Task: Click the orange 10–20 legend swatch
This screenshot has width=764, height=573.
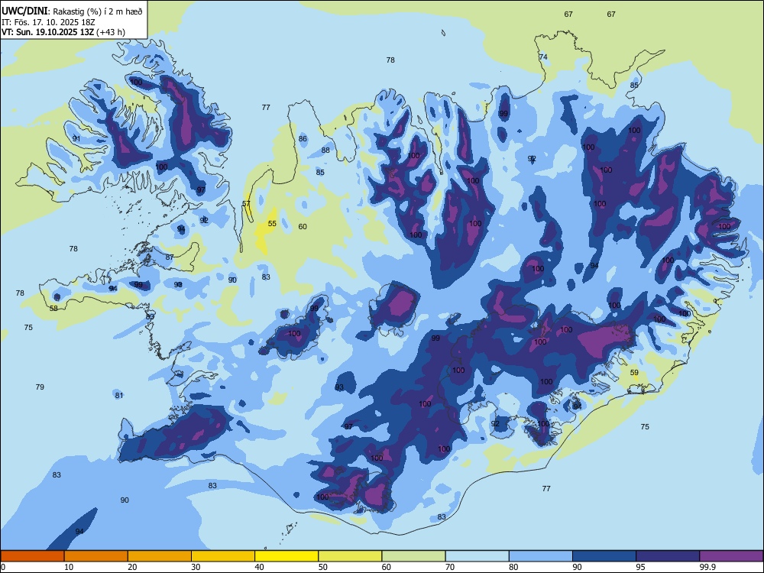Action: tap(96, 556)
